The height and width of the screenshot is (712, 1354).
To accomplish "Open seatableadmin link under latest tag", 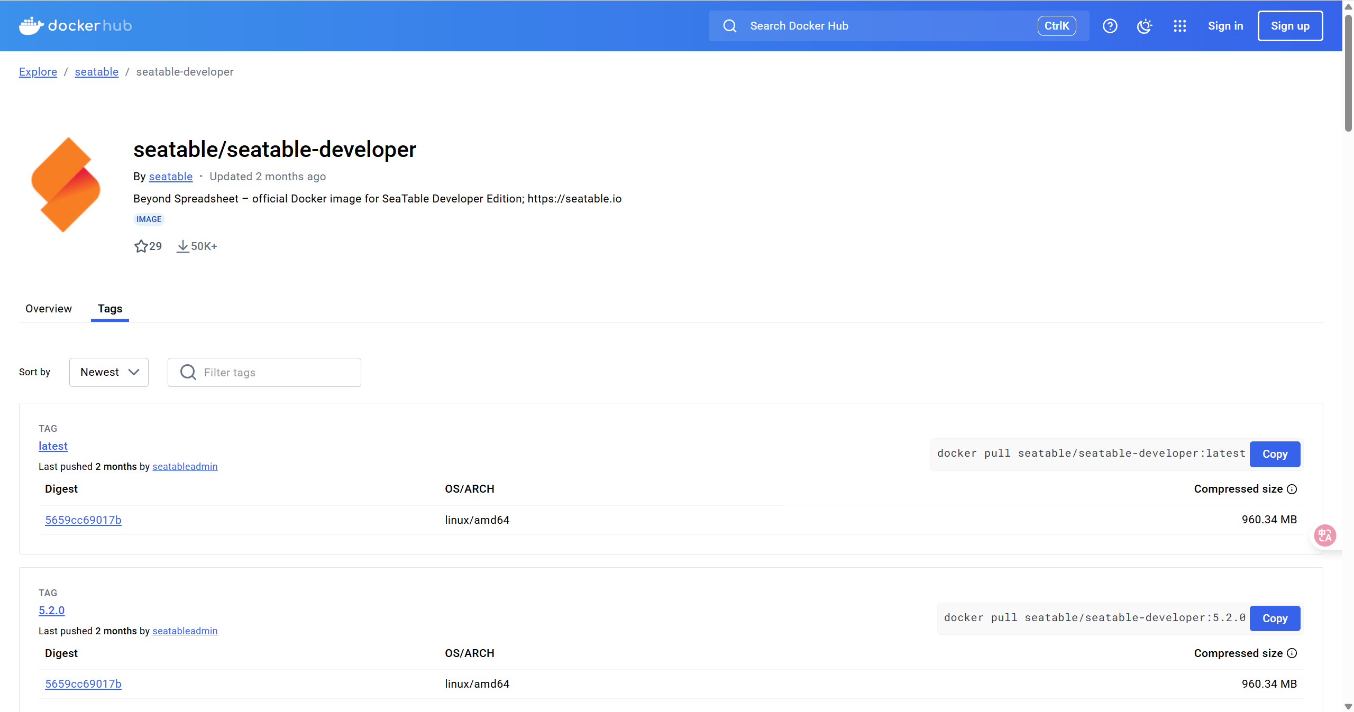I will [x=185, y=467].
